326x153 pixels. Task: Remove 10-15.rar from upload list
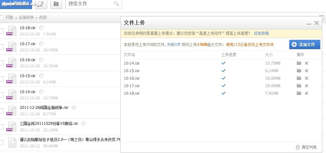(x=307, y=71)
